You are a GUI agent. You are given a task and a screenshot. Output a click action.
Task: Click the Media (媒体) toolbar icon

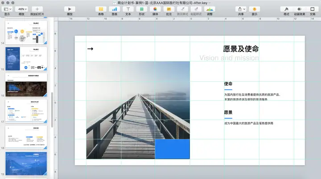pos(155,9)
